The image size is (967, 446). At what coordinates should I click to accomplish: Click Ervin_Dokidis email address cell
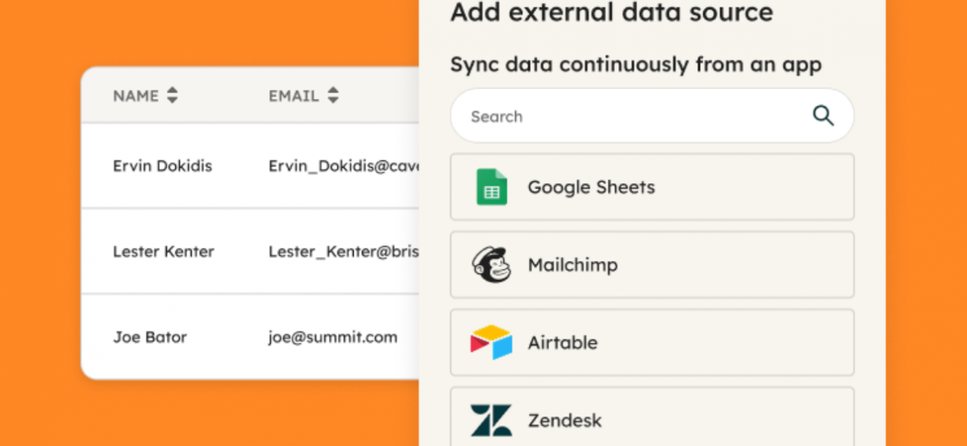[x=344, y=166]
